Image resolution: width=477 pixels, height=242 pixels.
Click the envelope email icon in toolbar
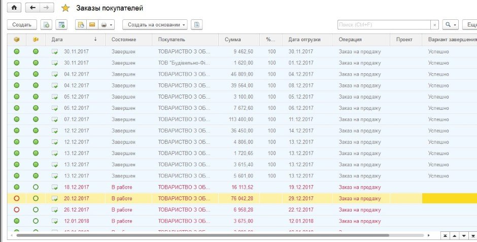[92, 24]
